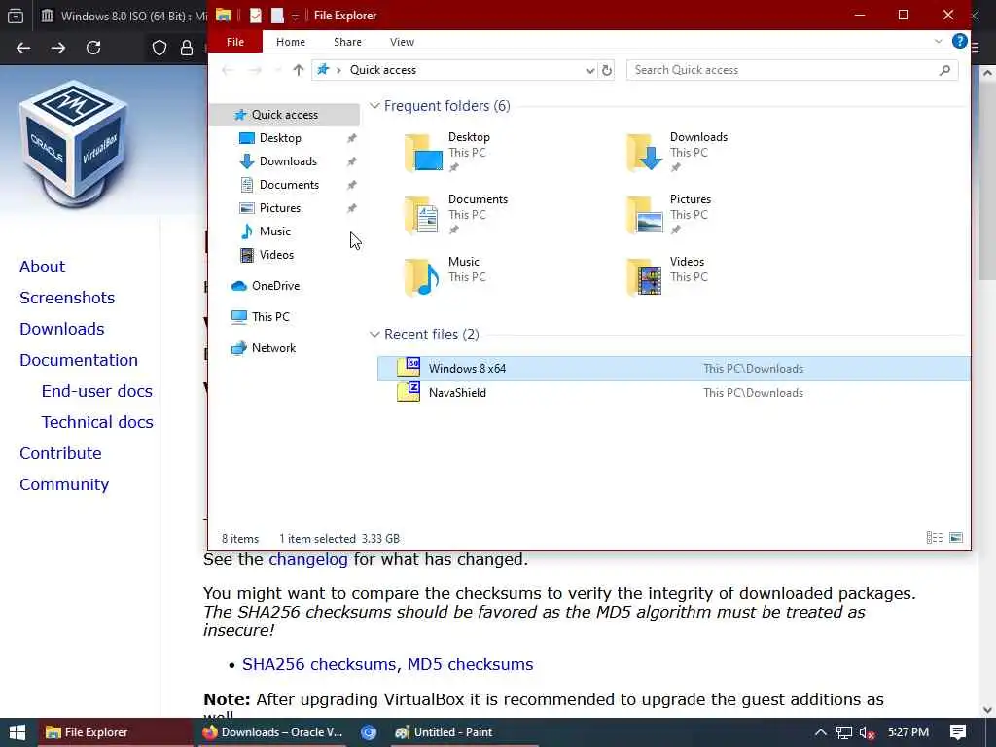Switch to large thumbnails view icon
The width and height of the screenshot is (996, 747).
[956, 538]
